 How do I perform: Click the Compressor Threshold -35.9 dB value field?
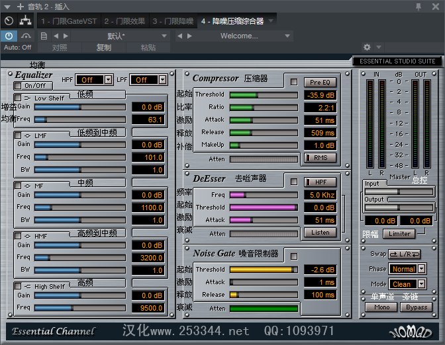click(x=320, y=95)
